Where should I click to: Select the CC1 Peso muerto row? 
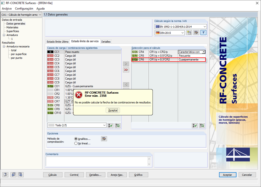click(x=84, y=52)
